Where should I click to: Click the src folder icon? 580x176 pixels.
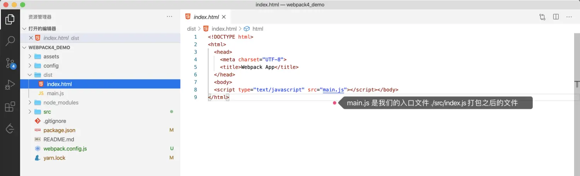coord(38,112)
